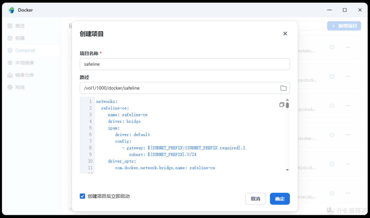Click the gateway SUBNET_PREFIX code line
The height and width of the screenshot is (218, 370).
click(x=183, y=148)
